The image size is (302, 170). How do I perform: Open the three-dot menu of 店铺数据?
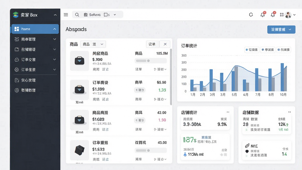(290, 112)
